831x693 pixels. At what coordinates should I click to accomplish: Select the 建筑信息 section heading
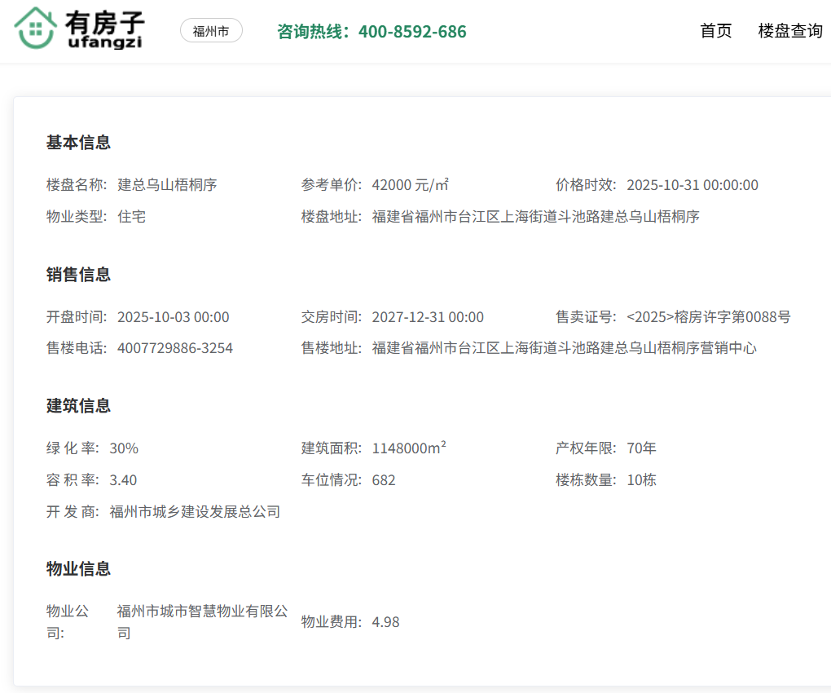point(78,406)
